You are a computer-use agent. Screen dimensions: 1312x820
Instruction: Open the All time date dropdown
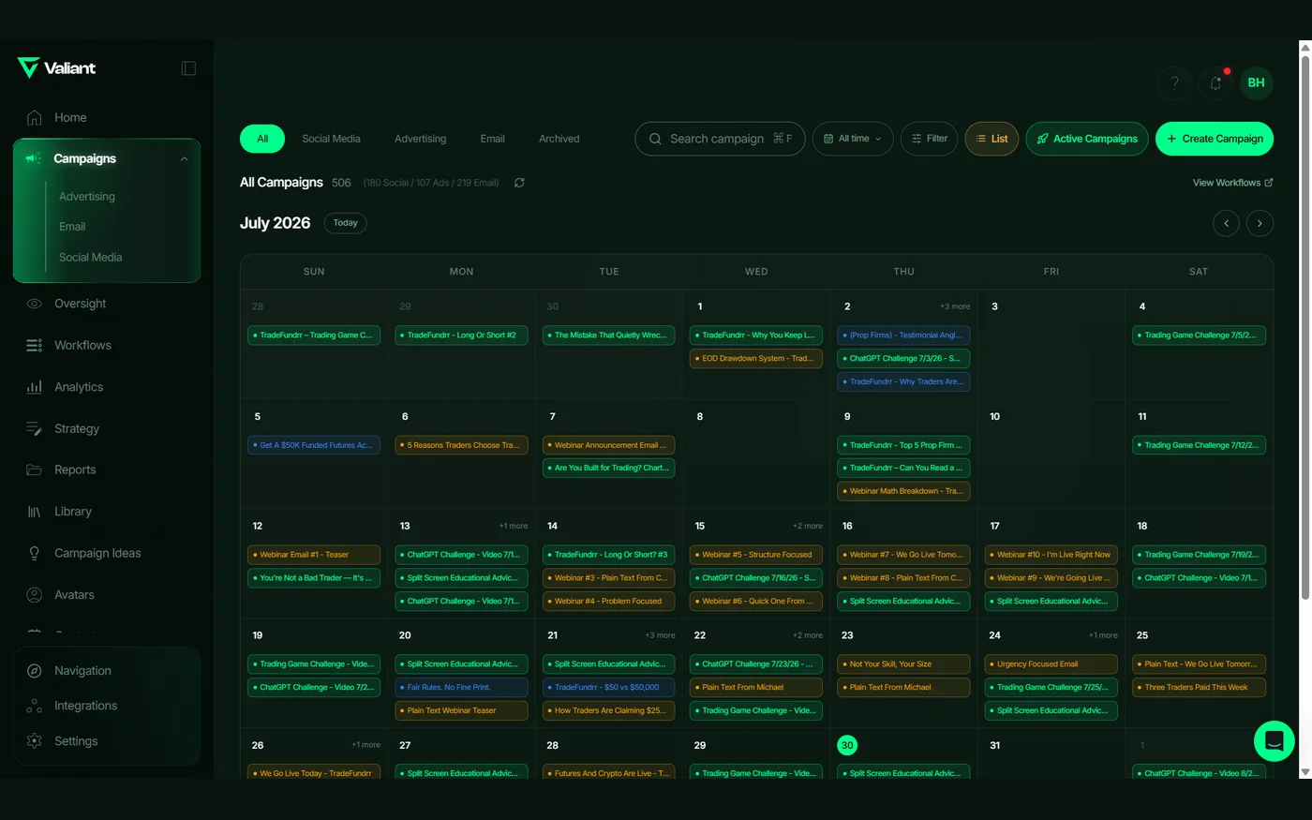tap(853, 139)
